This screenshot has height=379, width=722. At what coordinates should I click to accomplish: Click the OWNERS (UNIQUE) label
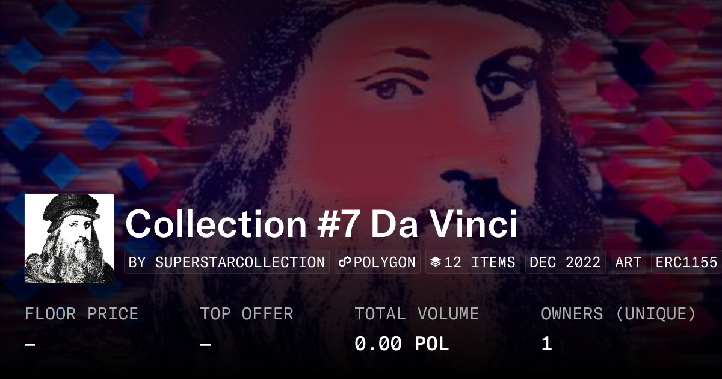tap(619, 314)
